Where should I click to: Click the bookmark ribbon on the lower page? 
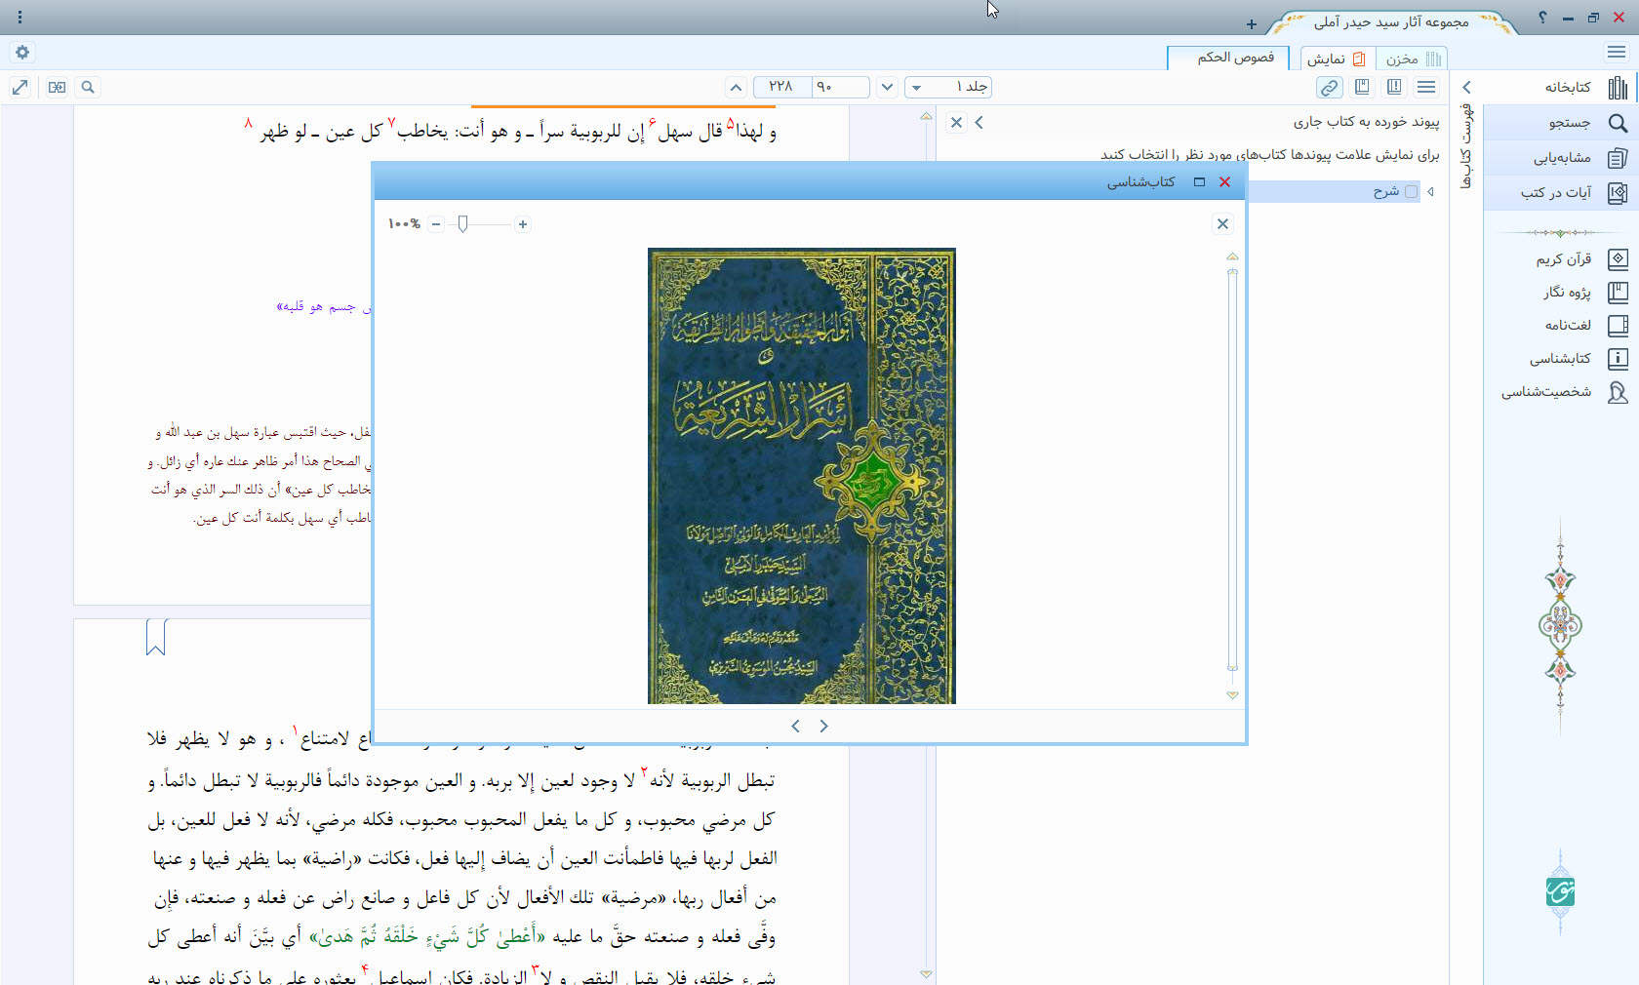tap(155, 637)
